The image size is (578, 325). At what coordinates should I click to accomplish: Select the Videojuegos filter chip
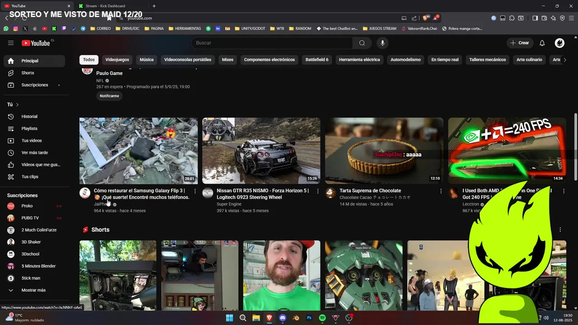coord(117,60)
